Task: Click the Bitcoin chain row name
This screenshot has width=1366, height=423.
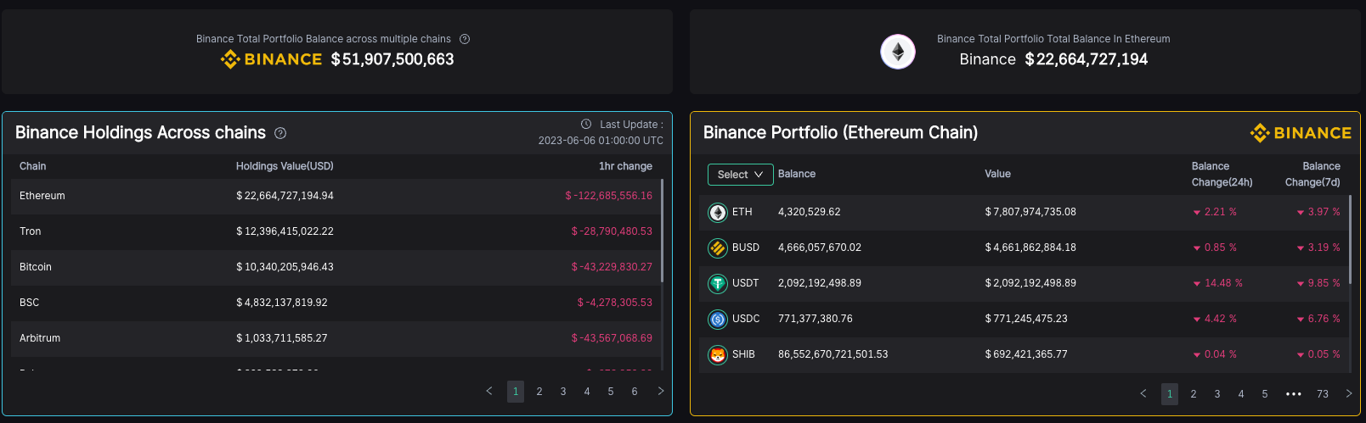Action: point(36,267)
